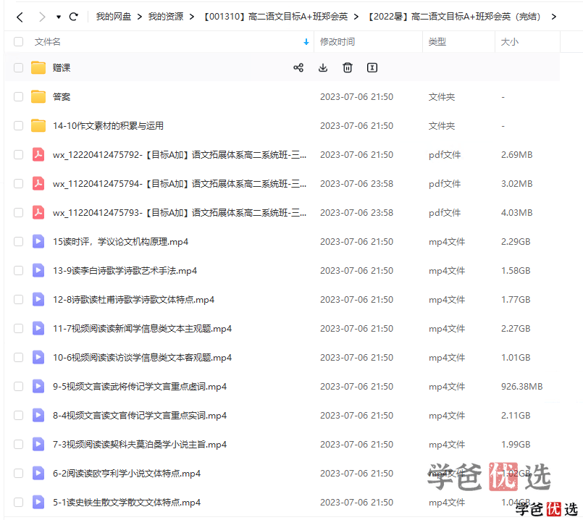Open the 答案 folder name
Image resolution: width=583 pixels, height=520 pixels.
(62, 96)
